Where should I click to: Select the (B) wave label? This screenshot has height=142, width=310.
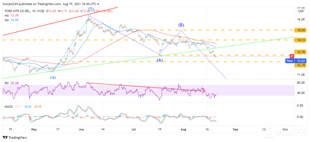181,25
